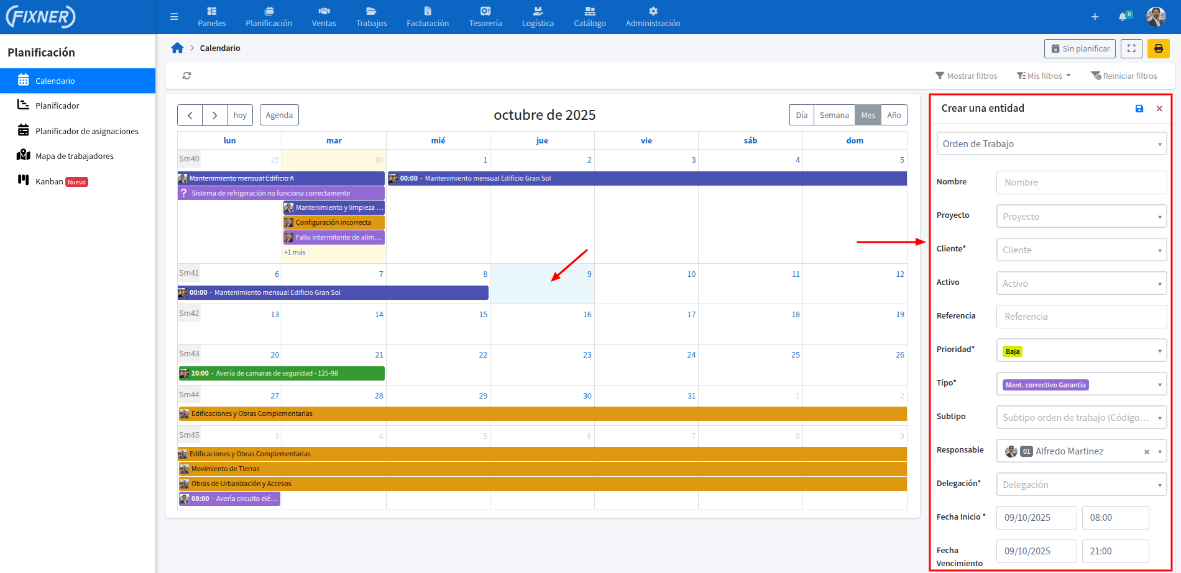Click the +1 más link
This screenshot has height=573, width=1181.
coord(295,252)
